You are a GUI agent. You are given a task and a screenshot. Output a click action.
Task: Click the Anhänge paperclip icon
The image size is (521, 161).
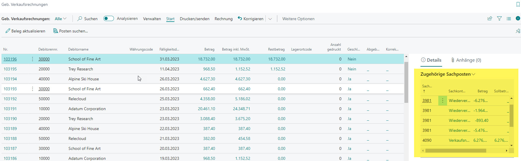pyautogui.click(x=453, y=60)
